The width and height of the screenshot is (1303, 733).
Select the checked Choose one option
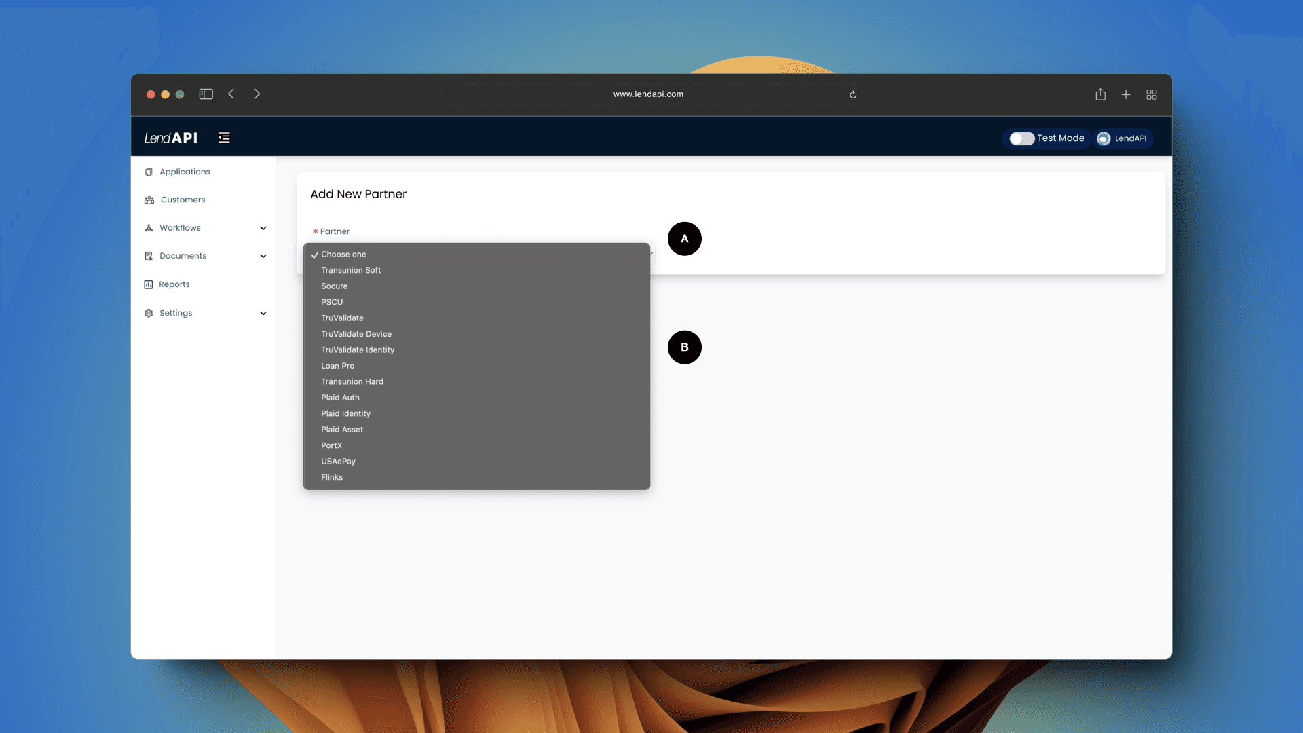(x=344, y=254)
